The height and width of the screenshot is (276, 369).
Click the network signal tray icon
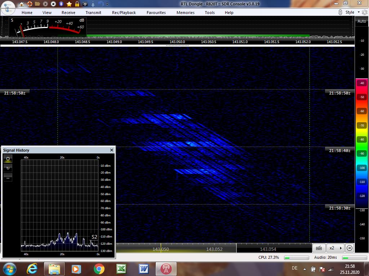331,269
